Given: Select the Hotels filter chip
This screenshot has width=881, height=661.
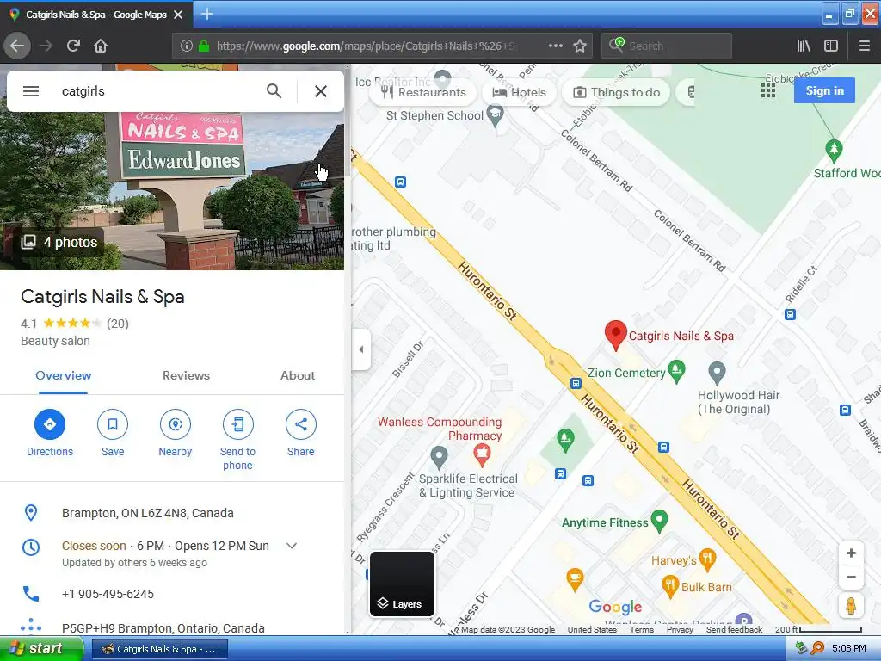Looking at the screenshot, I should 519,92.
